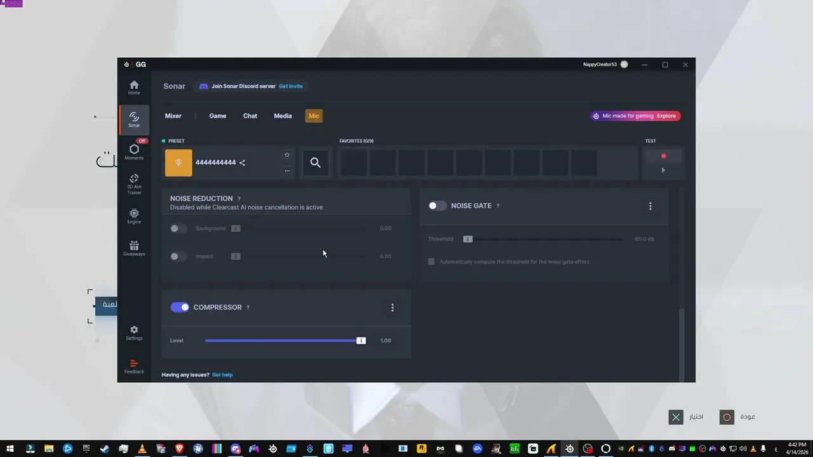813x457 pixels.
Task: Switch to the Media tab
Action: click(x=283, y=116)
